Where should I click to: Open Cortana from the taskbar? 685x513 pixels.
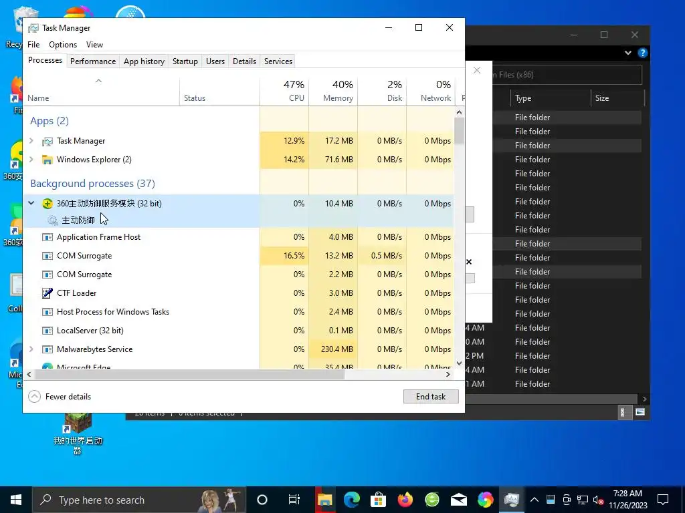click(262, 500)
